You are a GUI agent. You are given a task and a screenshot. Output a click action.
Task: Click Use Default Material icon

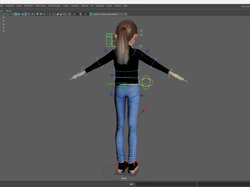pyautogui.click(x=19, y=14)
